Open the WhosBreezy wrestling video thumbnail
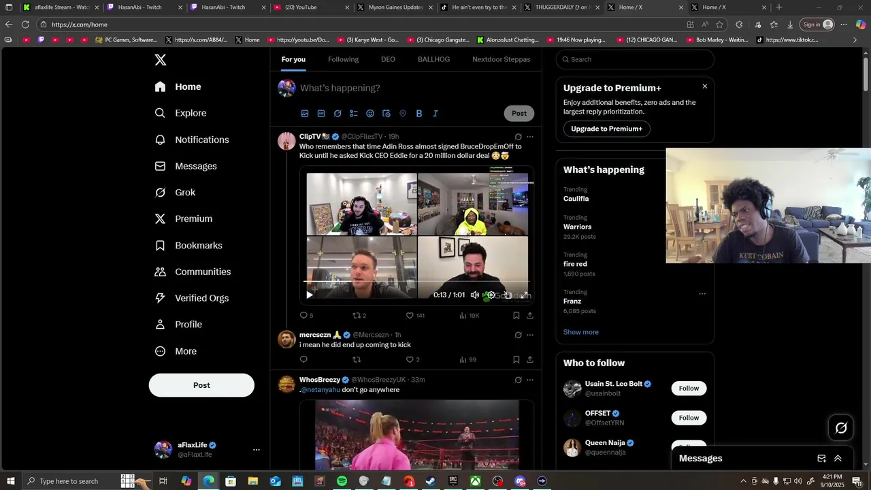Viewport: 871px width, 490px height. pos(417,435)
